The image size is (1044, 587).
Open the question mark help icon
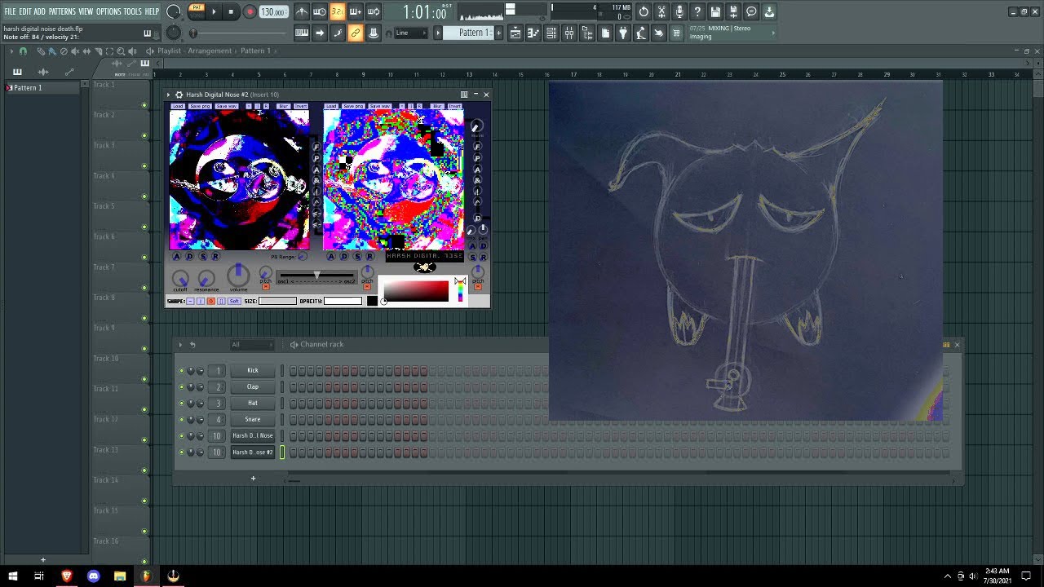click(697, 11)
